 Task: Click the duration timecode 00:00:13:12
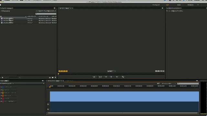tap(160, 71)
